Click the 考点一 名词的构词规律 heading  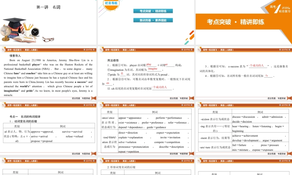click(x=25, y=117)
